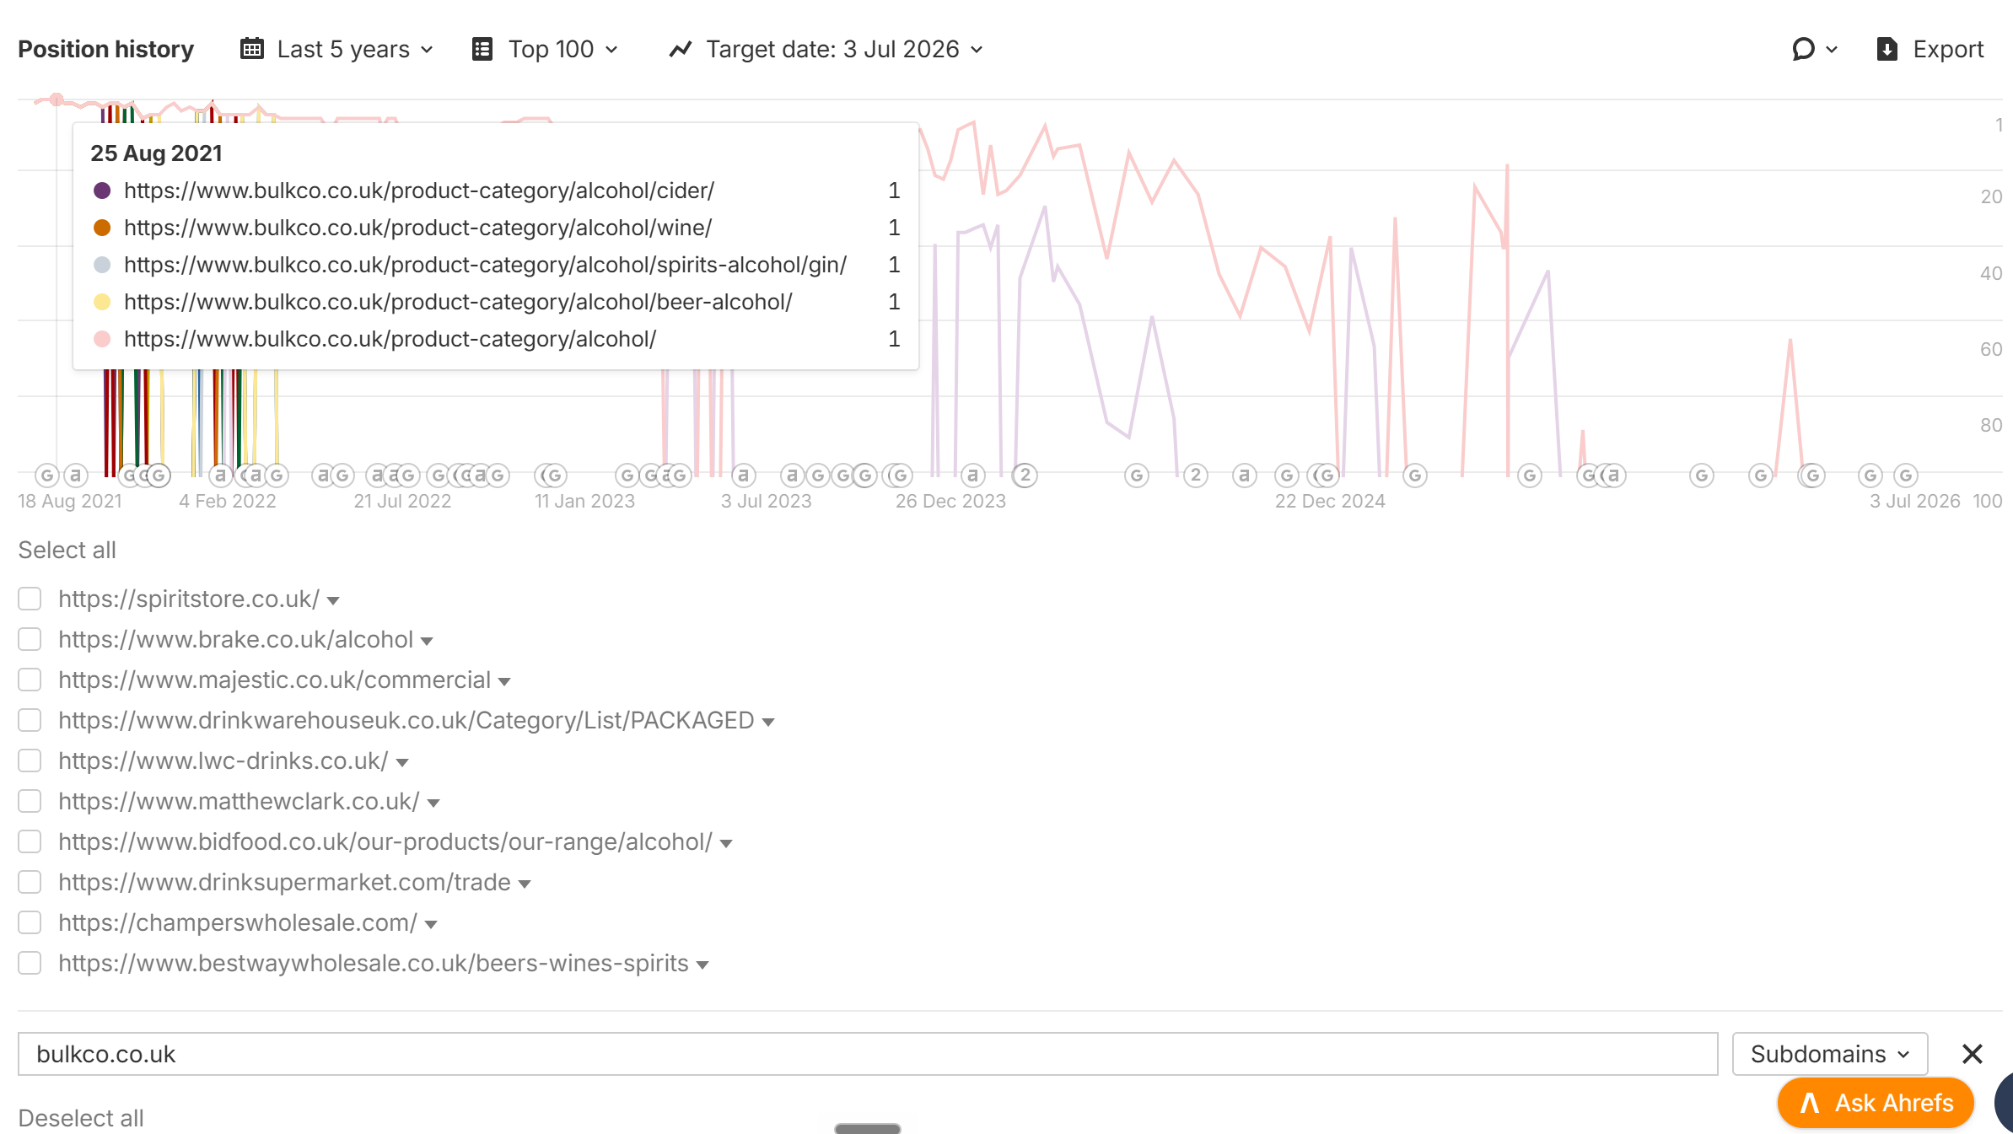
Task: Click the spirits-alcohol/gin URL in the tooltip
Action: pos(486,265)
